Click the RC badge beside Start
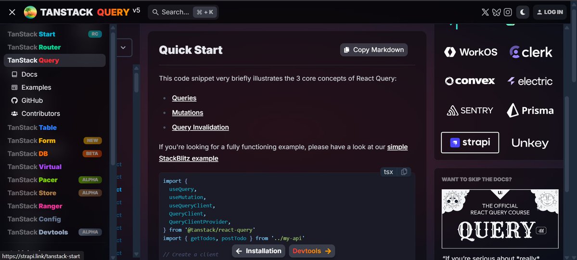 coord(95,34)
